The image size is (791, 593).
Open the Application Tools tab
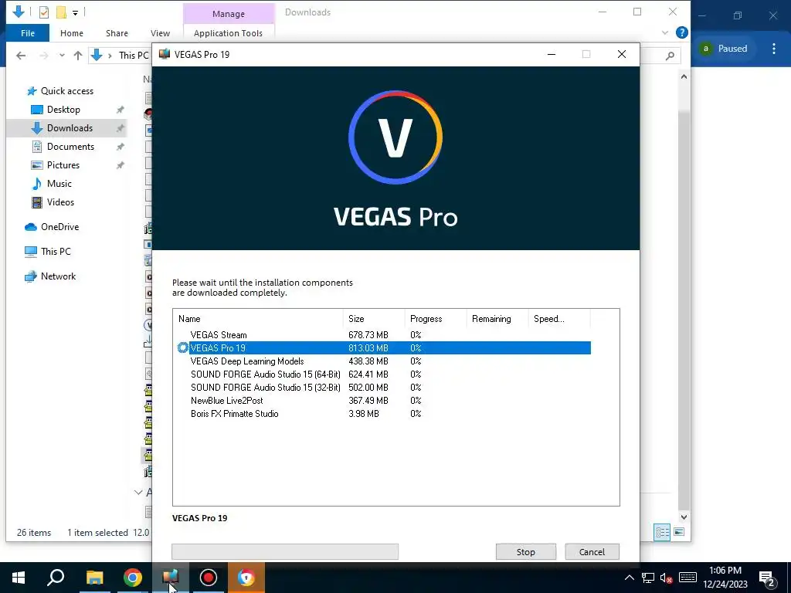point(228,33)
